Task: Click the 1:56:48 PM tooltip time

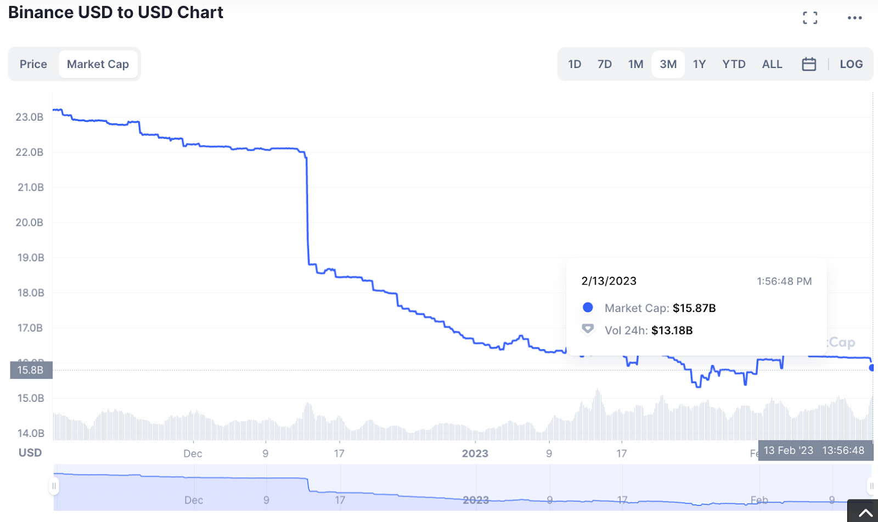Action: [784, 281]
